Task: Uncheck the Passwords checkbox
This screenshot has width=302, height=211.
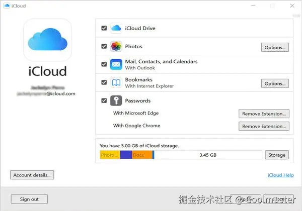Action: click(104, 100)
